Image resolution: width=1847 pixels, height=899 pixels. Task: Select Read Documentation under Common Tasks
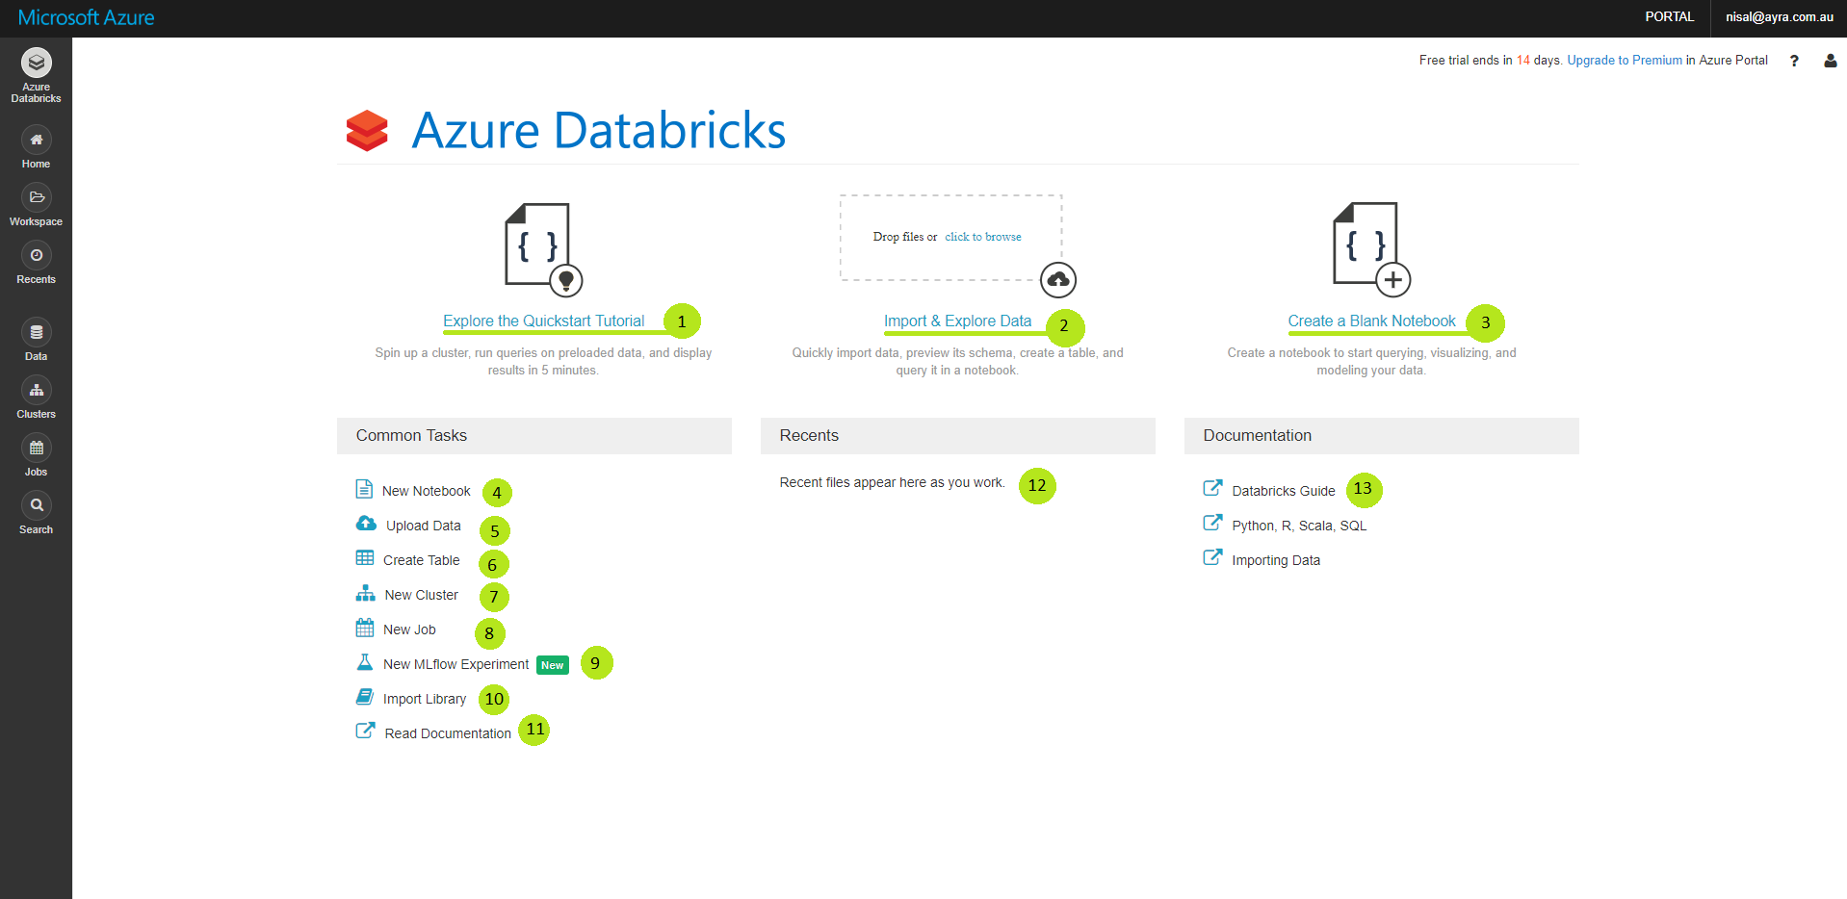[x=448, y=733]
